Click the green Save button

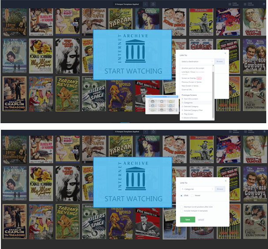[188, 220]
